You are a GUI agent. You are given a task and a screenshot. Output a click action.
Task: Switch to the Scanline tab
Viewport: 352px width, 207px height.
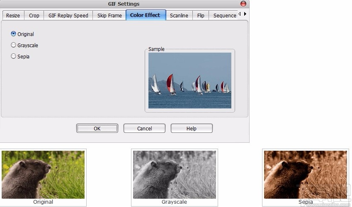point(179,15)
